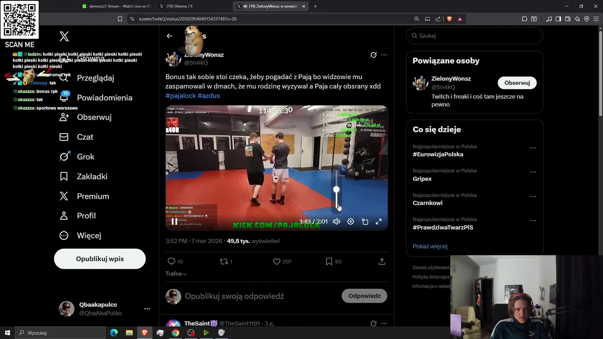Open account menu dots next to Qbaakapulco
603x339 pixels.
click(x=147, y=309)
